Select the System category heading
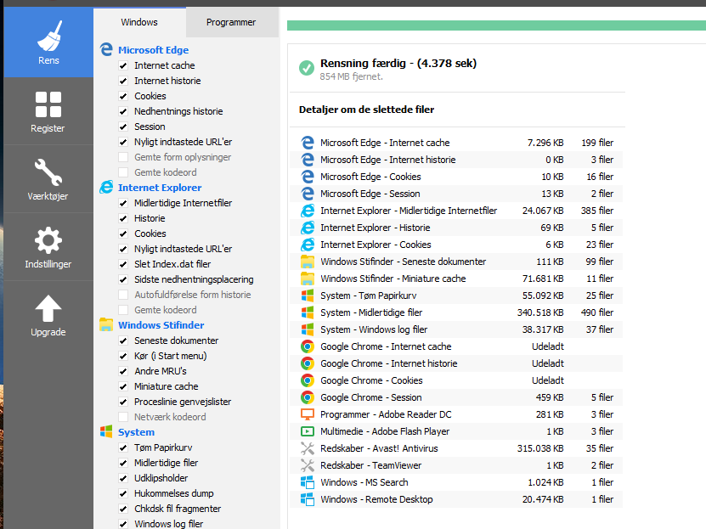Screen dimensions: 706x529 pos(136,432)
